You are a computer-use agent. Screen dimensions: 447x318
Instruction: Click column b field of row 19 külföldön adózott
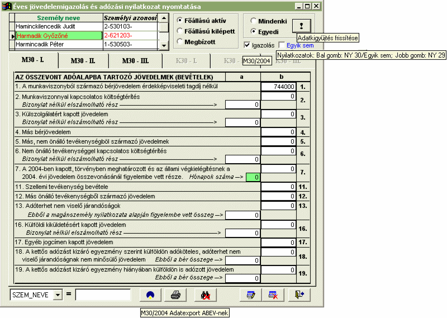[x=278, y=270]
